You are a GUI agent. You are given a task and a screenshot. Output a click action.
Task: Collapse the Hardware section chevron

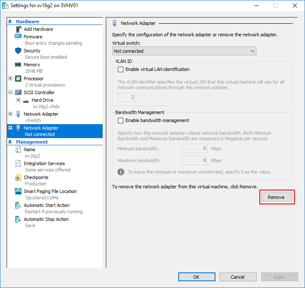(10, 22)
